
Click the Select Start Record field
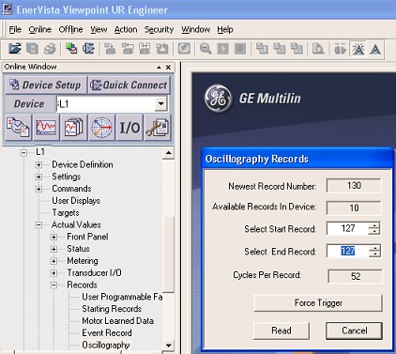click(347, 228)
